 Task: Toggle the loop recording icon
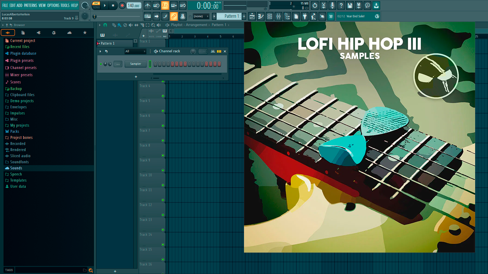pyautogui.click(x=183, y=5)
